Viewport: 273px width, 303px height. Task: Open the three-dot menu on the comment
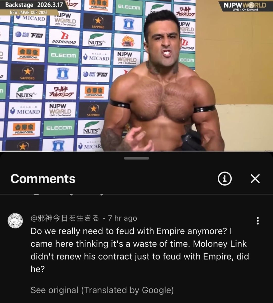(x=258, y=221)
